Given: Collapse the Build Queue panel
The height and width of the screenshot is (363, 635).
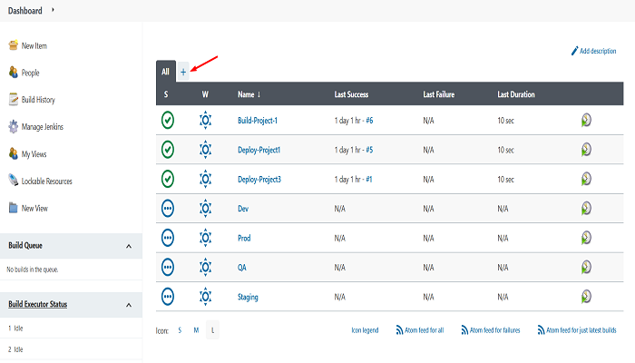Looking at the screenshot, I should click(x=129, y=246).
